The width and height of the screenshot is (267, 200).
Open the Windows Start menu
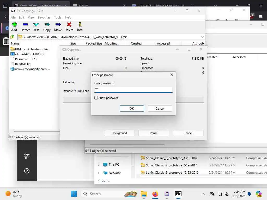(74, 194)
